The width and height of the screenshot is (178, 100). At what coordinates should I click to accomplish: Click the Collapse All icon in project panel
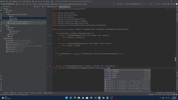pyautogui.click(x=40, y=7)
